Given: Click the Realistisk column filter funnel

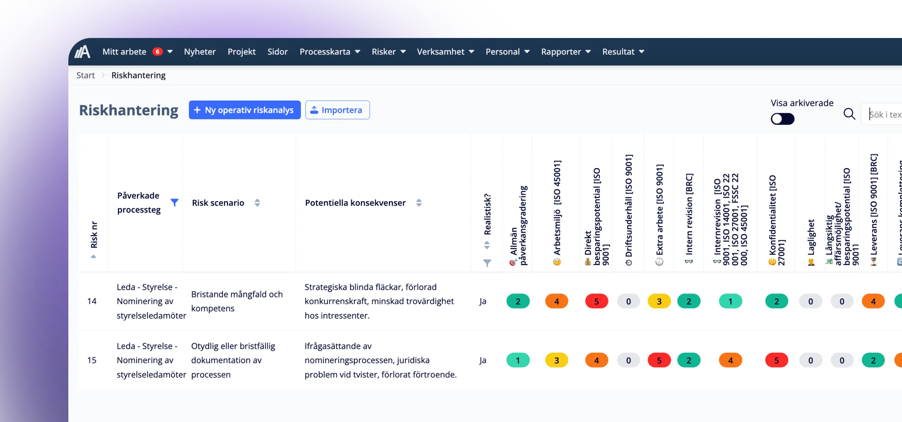Looking at the screenshot, I should click(487, 263).
